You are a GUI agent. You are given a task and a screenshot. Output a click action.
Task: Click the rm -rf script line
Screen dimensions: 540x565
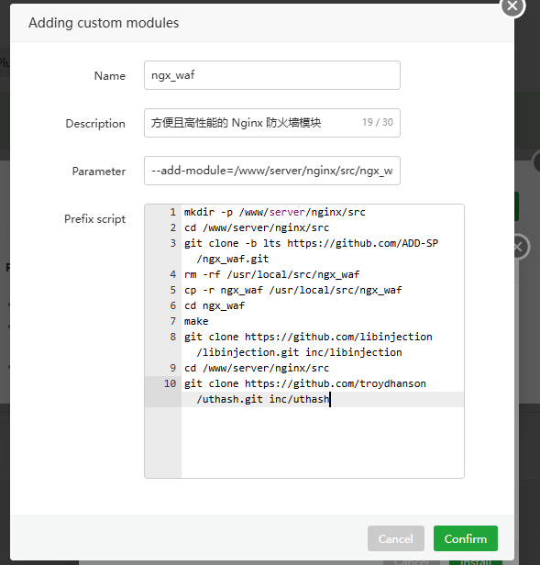(271, 274)
